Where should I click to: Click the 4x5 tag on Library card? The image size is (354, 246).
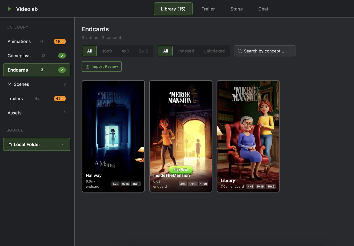[250, 187]
